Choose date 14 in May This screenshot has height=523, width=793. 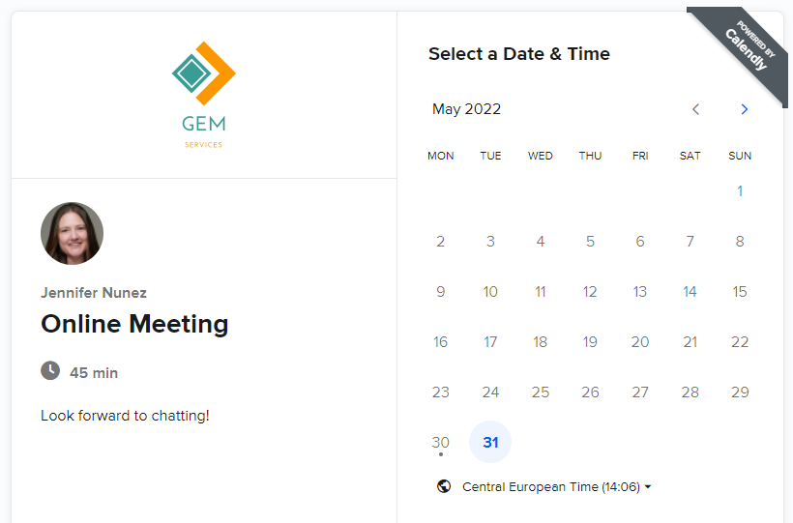[x=690, y=291]
